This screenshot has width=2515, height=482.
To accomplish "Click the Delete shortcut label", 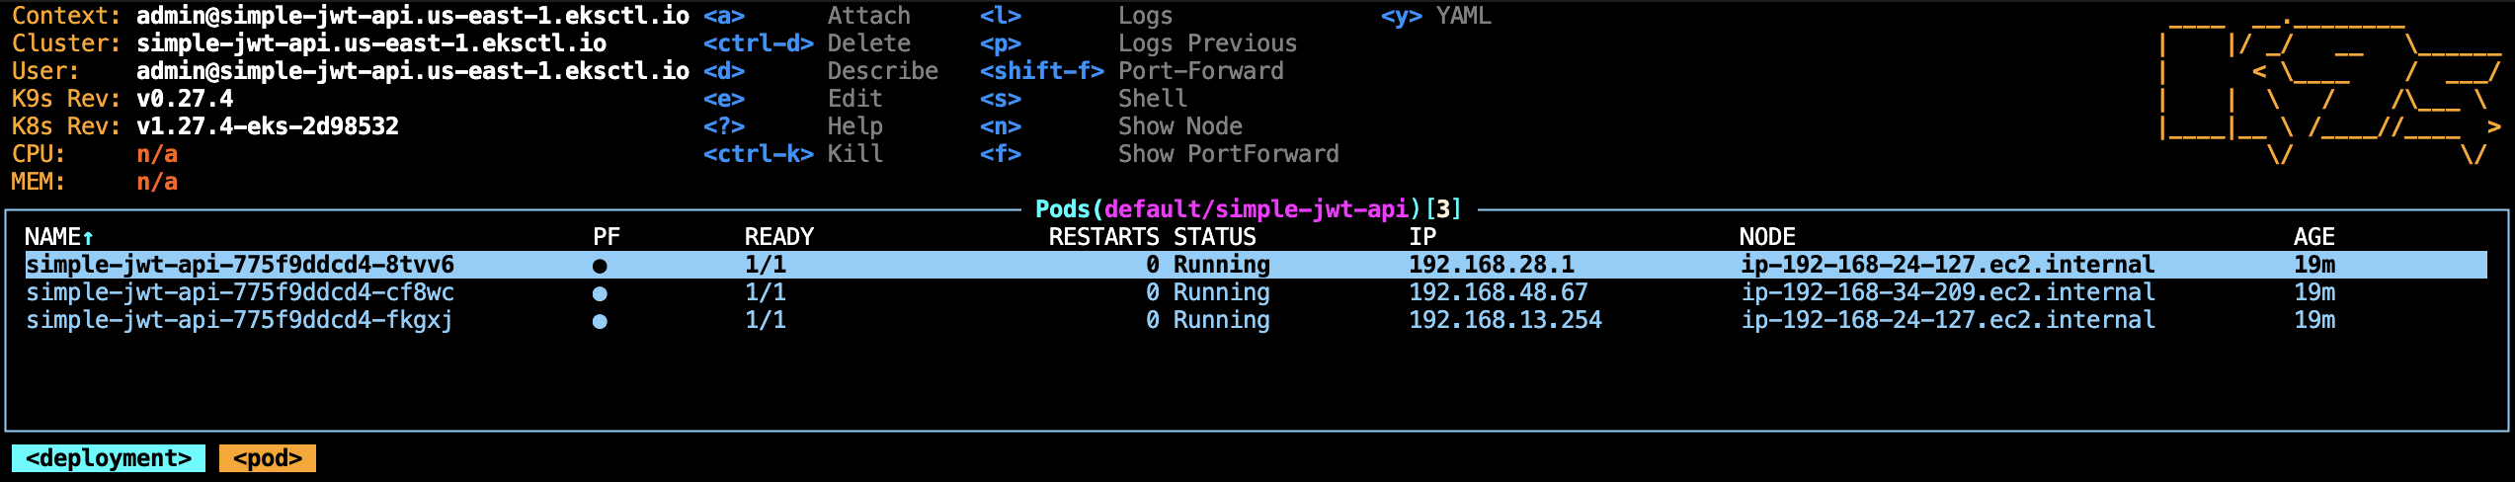I will [x=868, y=43].
